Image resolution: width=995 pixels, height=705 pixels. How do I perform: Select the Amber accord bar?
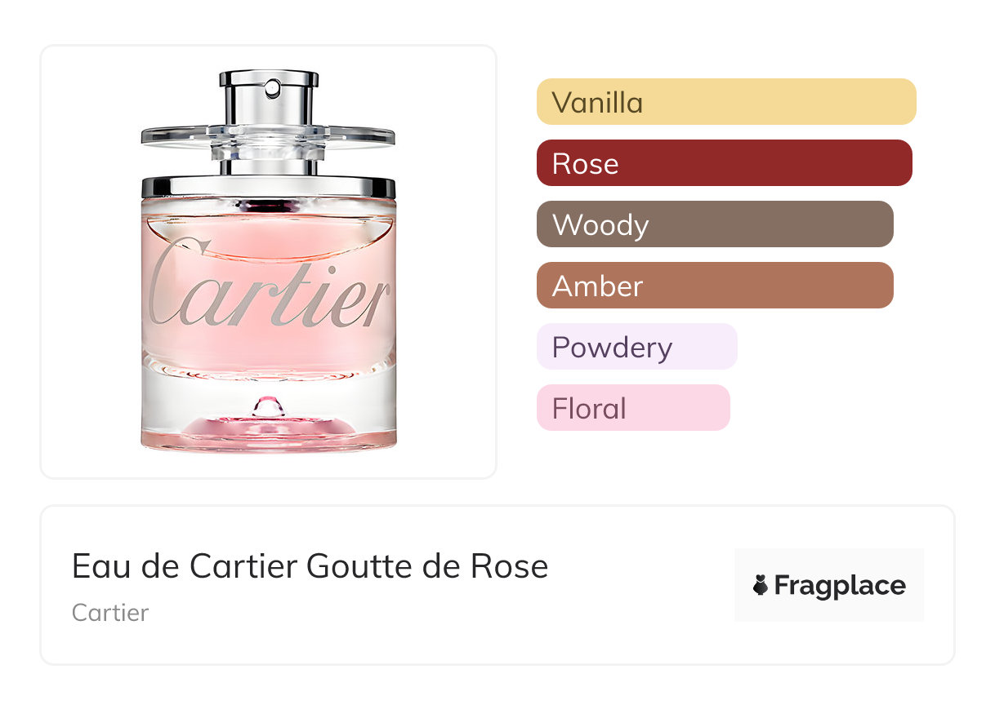715,286
